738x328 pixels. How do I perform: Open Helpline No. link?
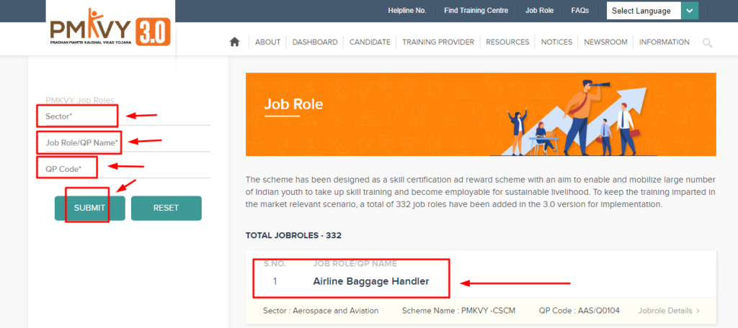pyautogui.click(x=407, y=10)
